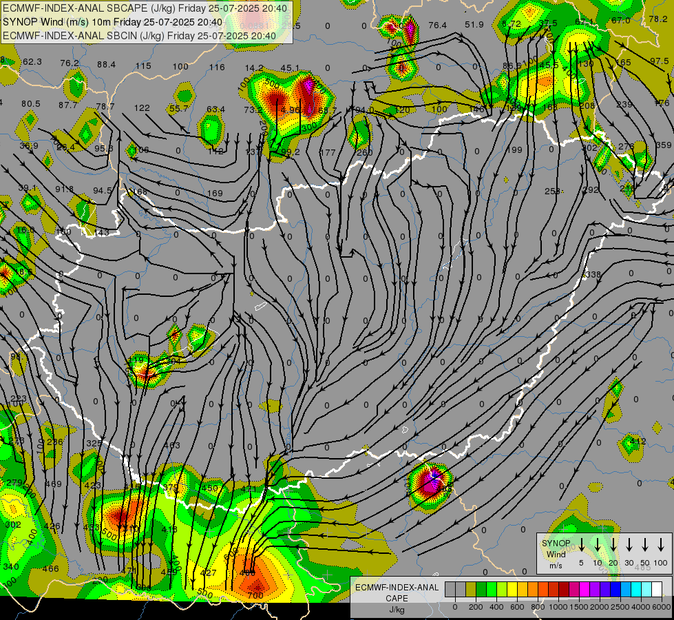Click the 1000 tick label on CAPE scale
Image resolution: width=674 pixels, height=620 pixels.
[x=558, y=607]
